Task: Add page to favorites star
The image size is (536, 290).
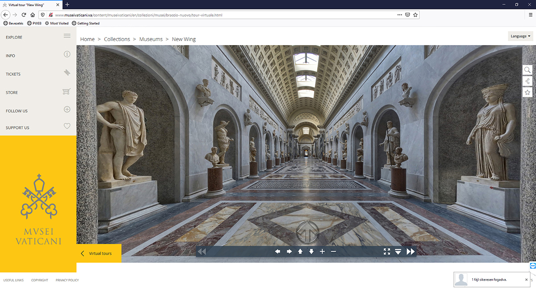Action: (x=528, y=92)
